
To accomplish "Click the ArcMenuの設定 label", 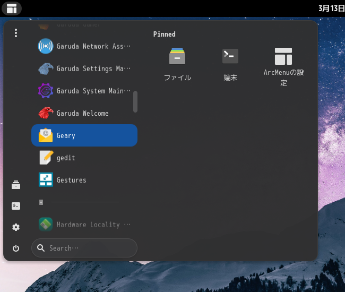I will coord(283,78).
